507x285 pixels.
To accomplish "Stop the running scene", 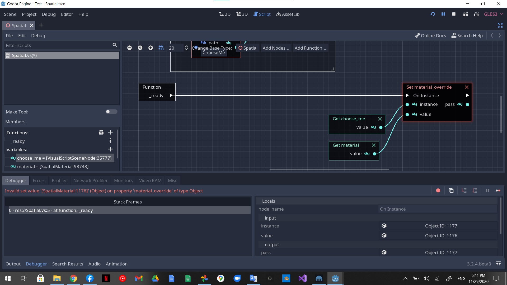I will pos(454,14).
